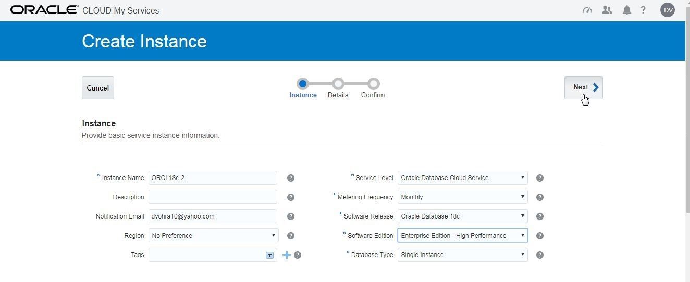The width and height of the screenshot is (690, 282).
Task: Edit the Instance Name field
Action: point(213,178)
